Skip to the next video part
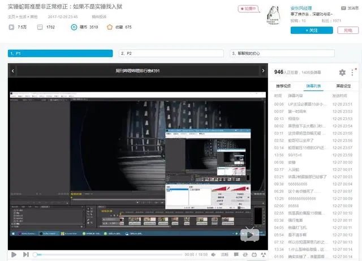 coord(26,255)
